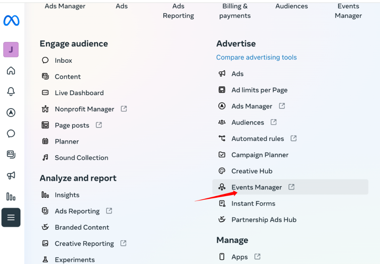Click the phone icon beside Apps under Manage
The height and width of the screenshot is (264, 380).
[x=222, y=257]
